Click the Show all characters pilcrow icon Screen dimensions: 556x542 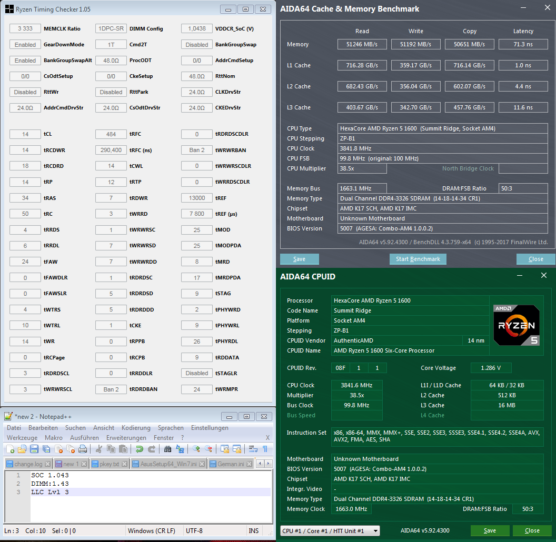tap(265, 449)
